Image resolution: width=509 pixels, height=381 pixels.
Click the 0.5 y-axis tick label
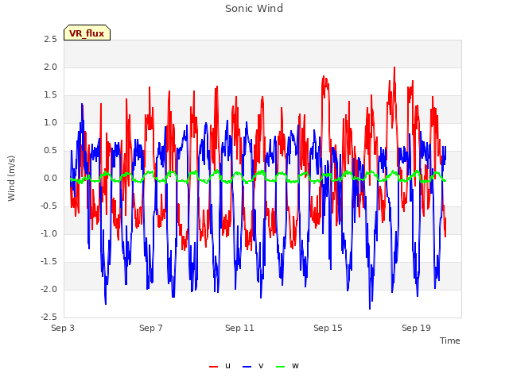point(51,151)
